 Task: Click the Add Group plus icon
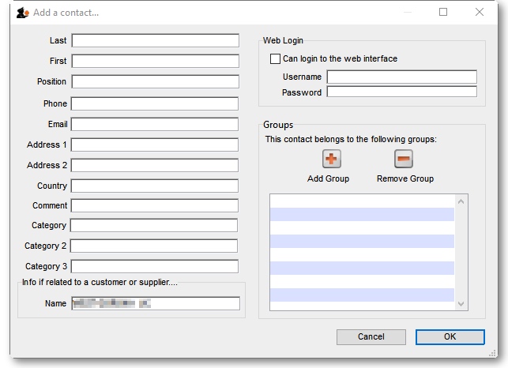332,159
